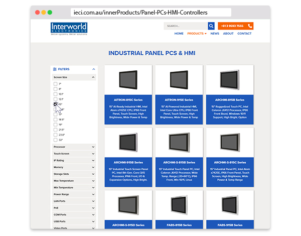Click the Filters sliders icon
Viewport: 301px width, 236px height.
55,69
